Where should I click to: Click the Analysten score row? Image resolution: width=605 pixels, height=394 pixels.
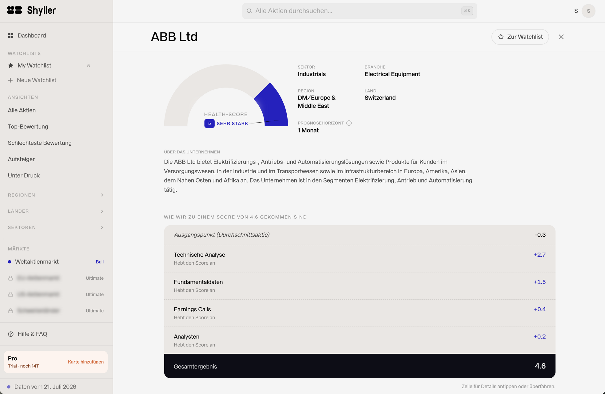tap(360, 341)
